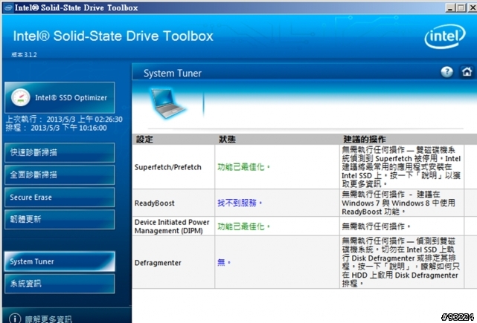Click the SSD Optimizer gauge icon
This screenshot has height=323, width=477.
(x=20, y=97)
